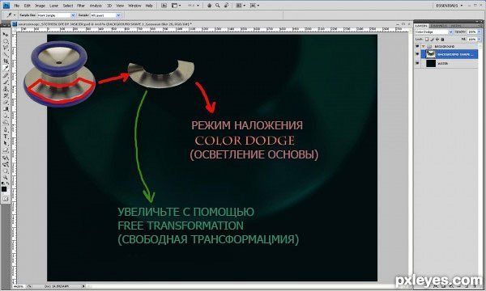Click the foreground color swatch

point(4,189)
